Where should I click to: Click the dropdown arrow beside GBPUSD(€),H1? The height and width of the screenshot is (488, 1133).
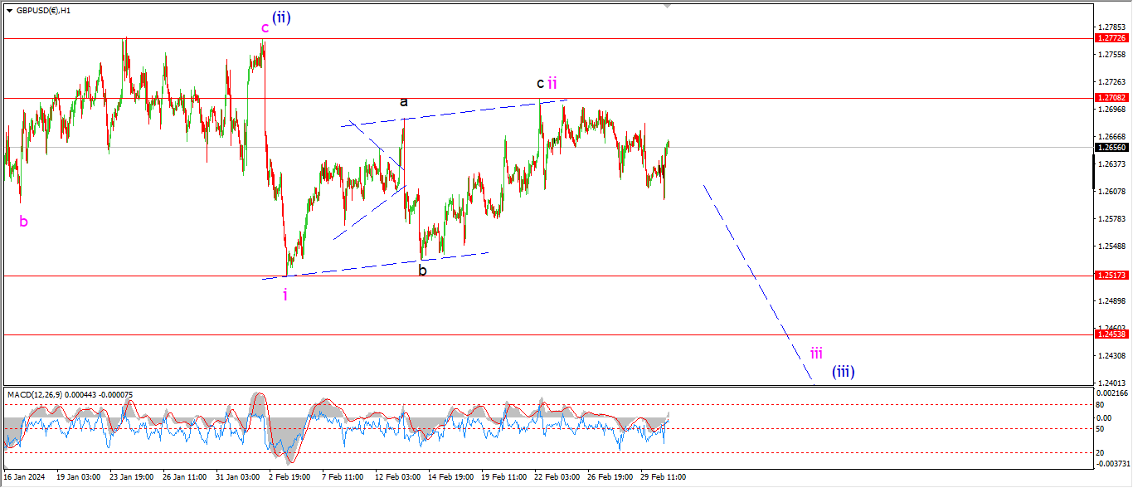point(9,11)
